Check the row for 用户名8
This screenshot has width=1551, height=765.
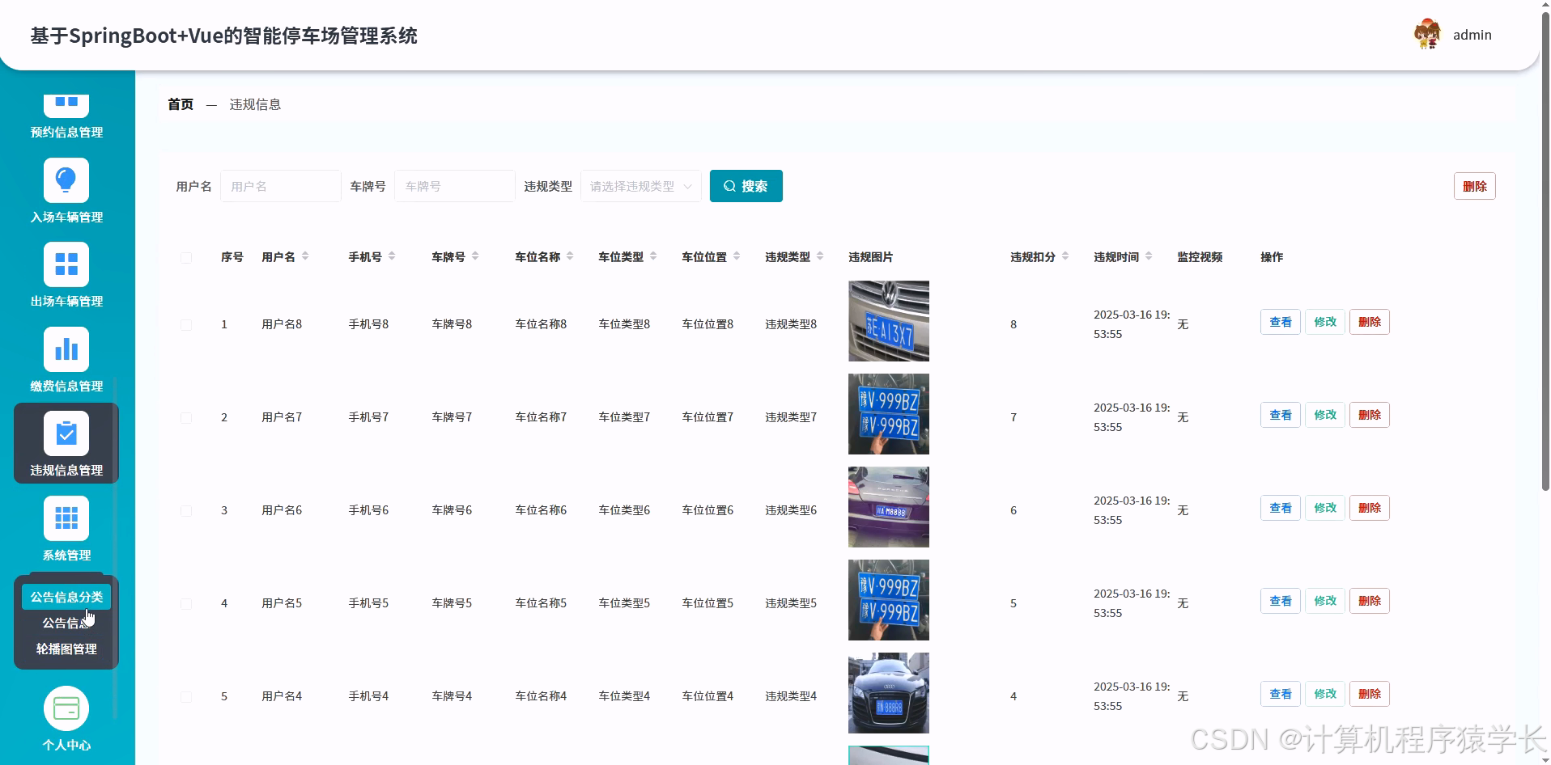(x=186, y=325)
